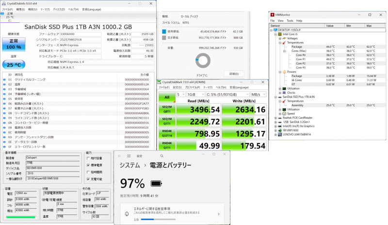Go back with the arrow in Settings
Screen dimensions: 388x225
tap(119, 156)
